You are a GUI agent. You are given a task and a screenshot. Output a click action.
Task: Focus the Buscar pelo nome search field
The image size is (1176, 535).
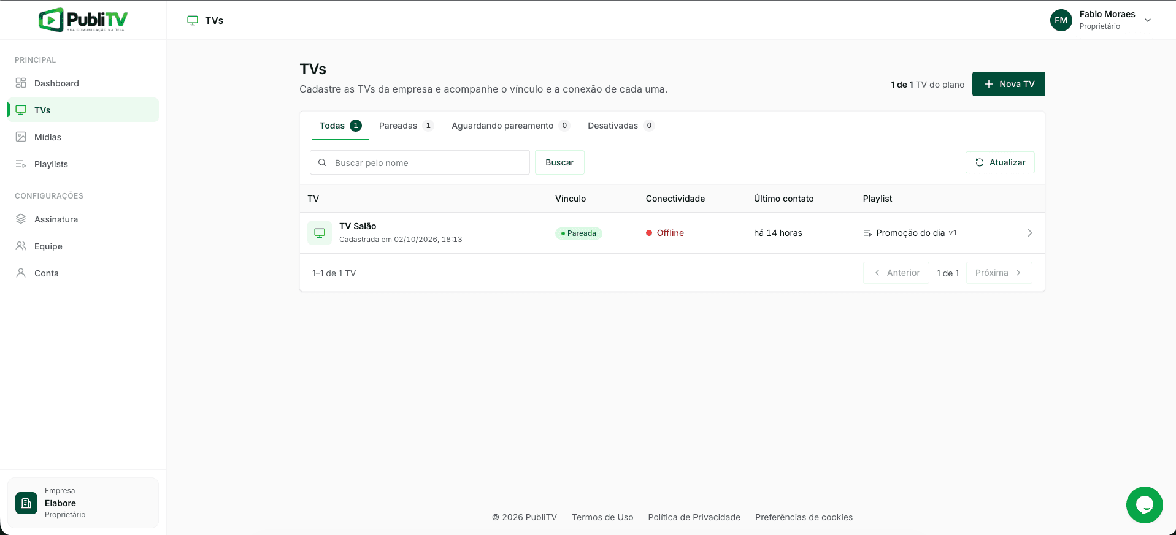pyautogui.click(x=420, y=162)
